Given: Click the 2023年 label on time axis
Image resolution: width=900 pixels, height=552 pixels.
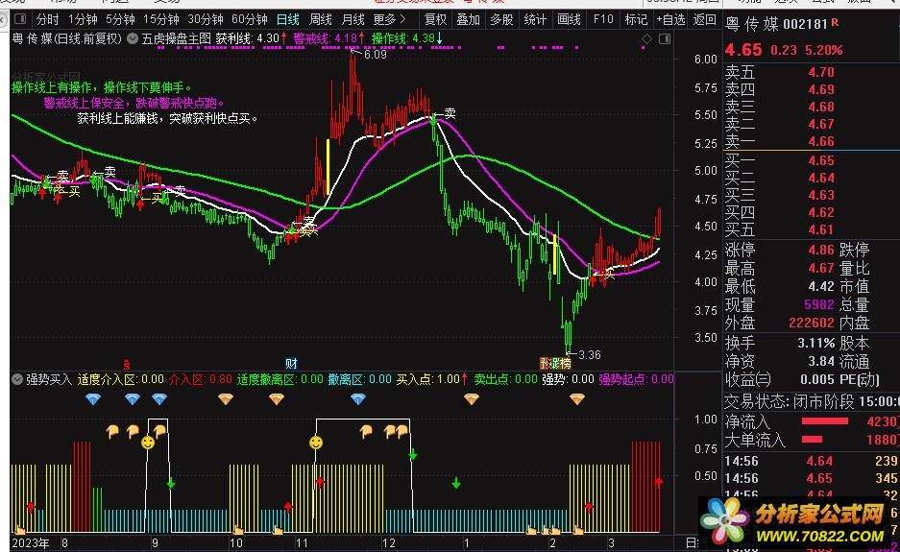Looking at the screenshot, I should coord(31,542).
